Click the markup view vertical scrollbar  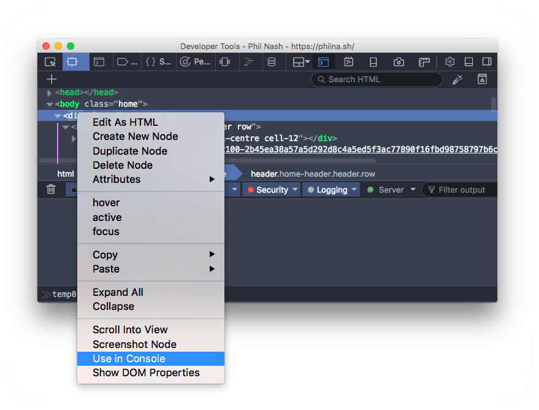494,104
